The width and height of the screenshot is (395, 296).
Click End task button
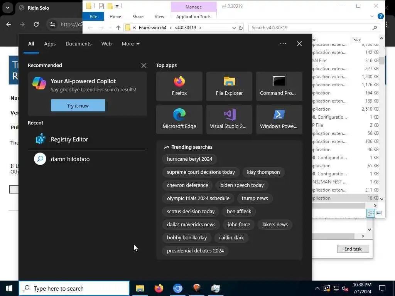(x=353, y=249)
